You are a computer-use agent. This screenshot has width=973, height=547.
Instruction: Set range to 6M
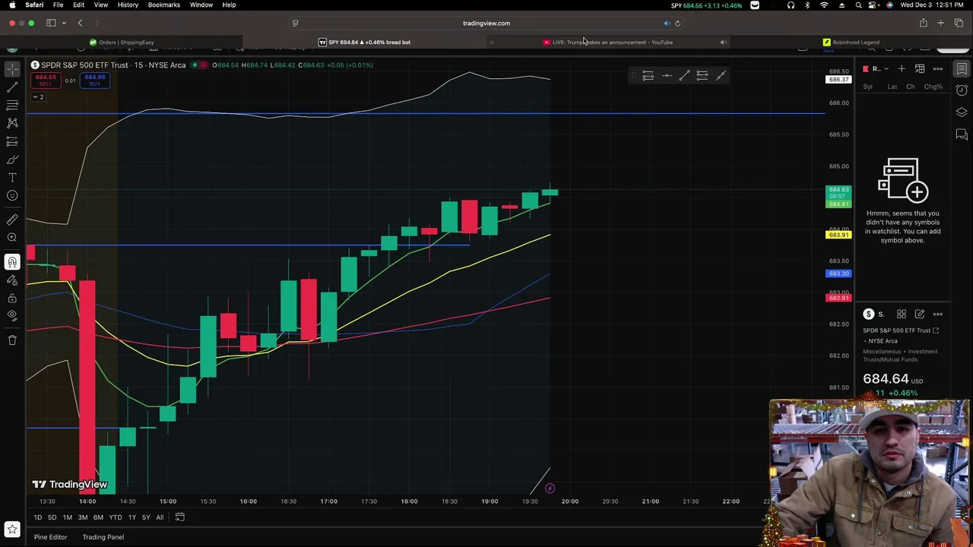(98, 517)
